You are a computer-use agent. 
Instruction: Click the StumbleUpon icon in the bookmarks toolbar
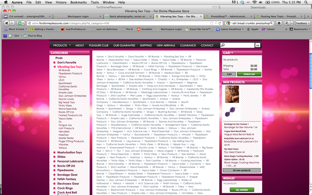coord(139,29)
